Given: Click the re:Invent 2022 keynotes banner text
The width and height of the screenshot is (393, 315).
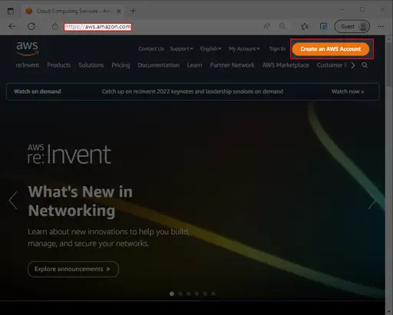Looking at the screenshot, I should [x=193, y=91].
